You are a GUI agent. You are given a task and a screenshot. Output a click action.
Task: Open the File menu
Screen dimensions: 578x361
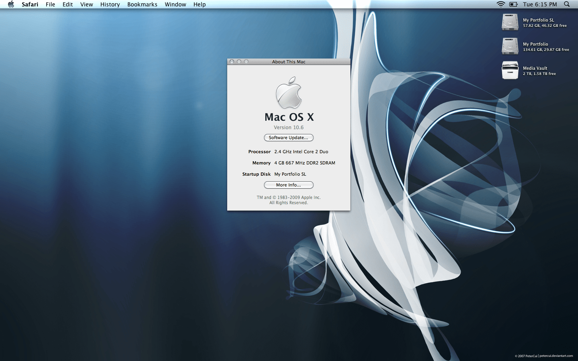click(50, 4)
